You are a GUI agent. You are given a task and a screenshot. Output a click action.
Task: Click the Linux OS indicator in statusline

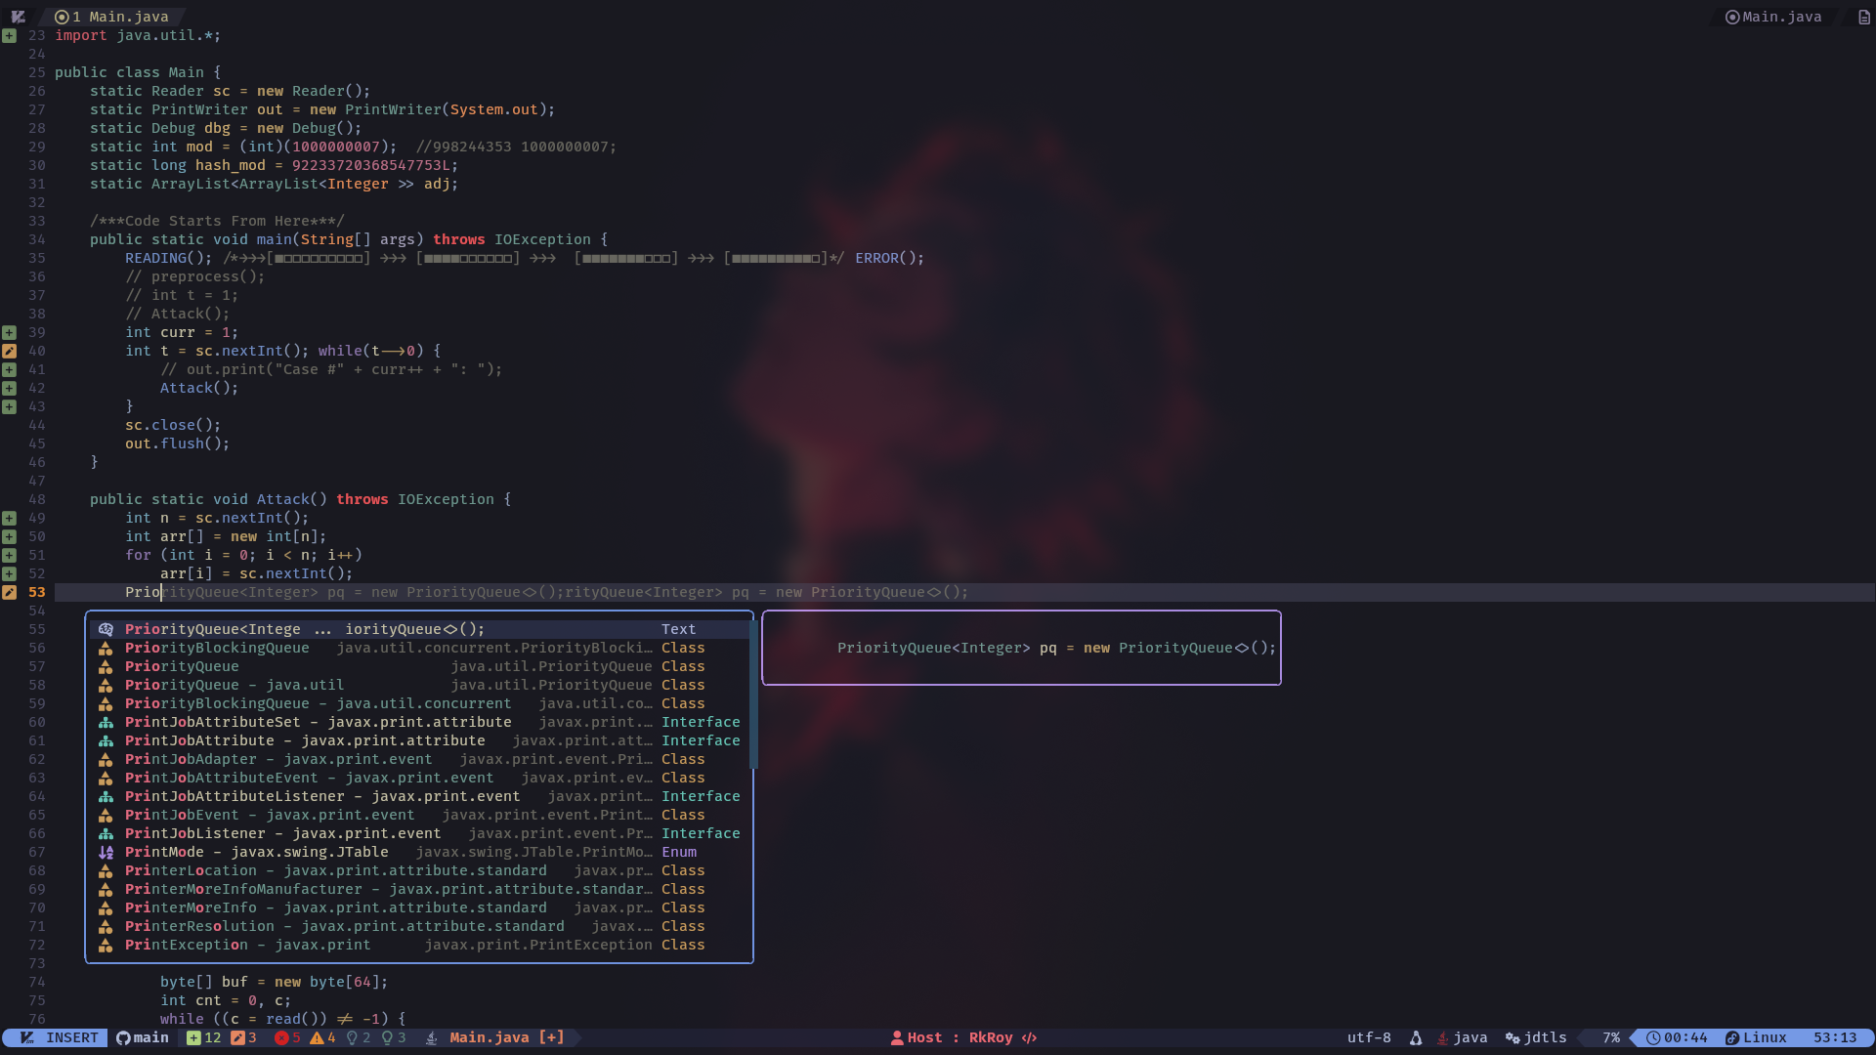pyautogui.click(x=1756, y=1037)
